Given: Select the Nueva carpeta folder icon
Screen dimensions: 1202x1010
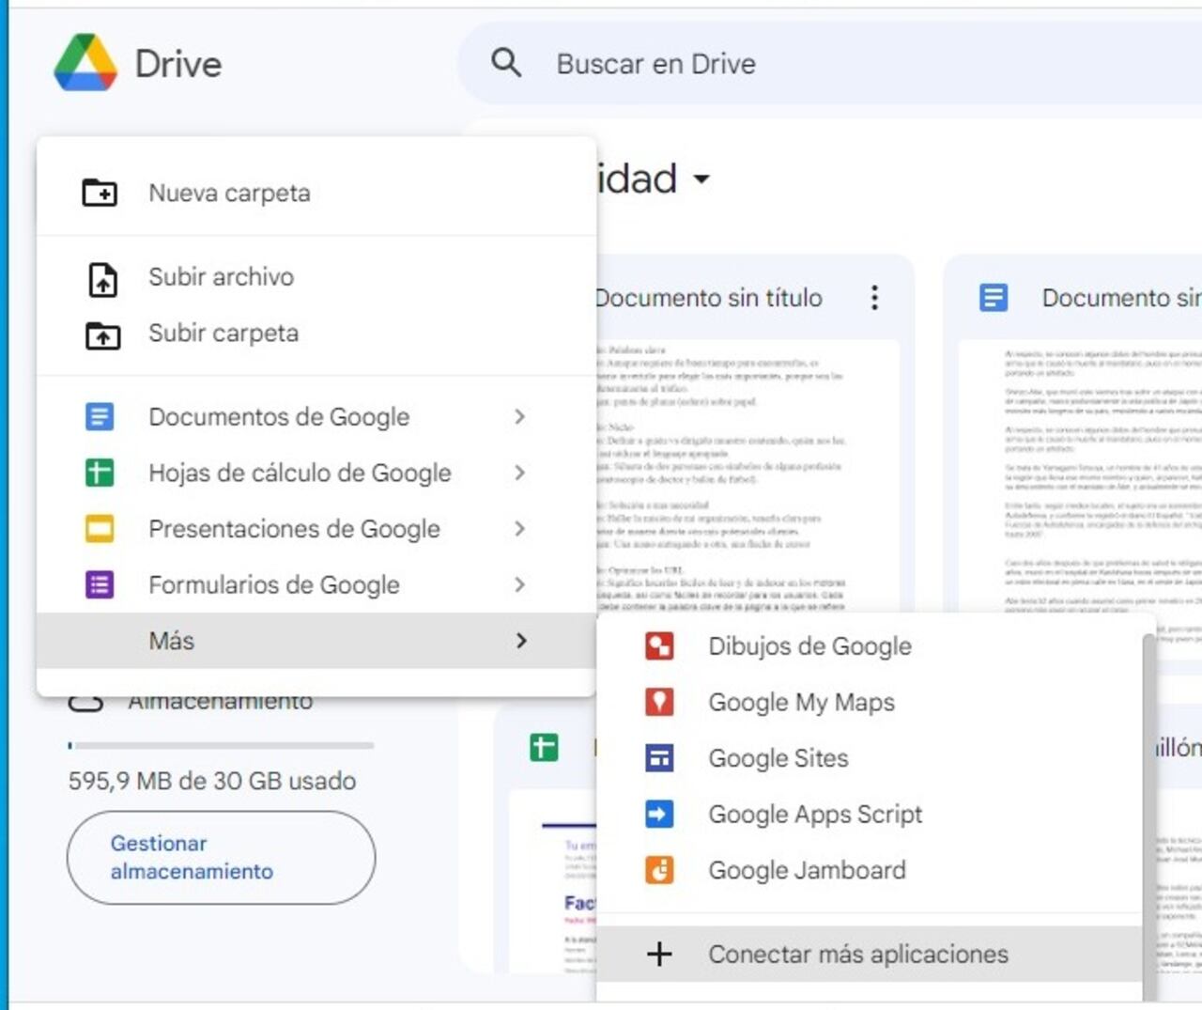Looking at the screenshot, I should pos(100,193).
